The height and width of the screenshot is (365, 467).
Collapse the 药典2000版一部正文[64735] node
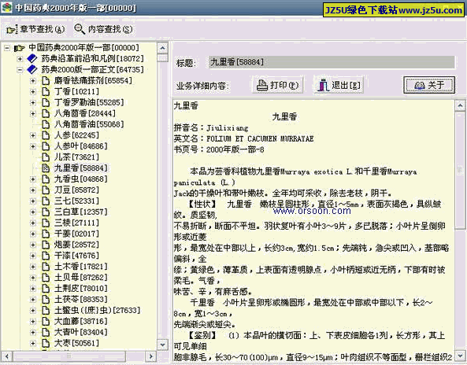(20, 69)
